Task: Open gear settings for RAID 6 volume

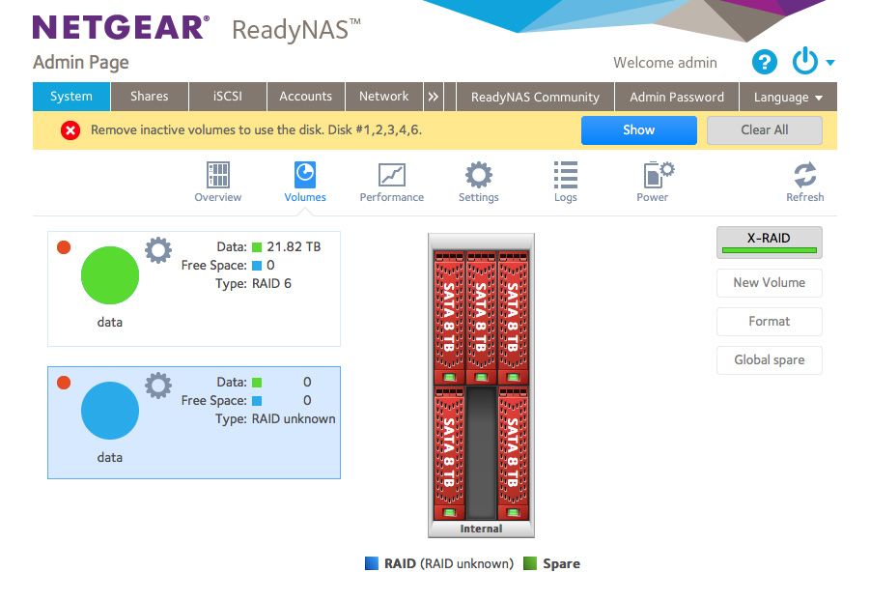Action: pyautogui.click(x=158, y=250)
